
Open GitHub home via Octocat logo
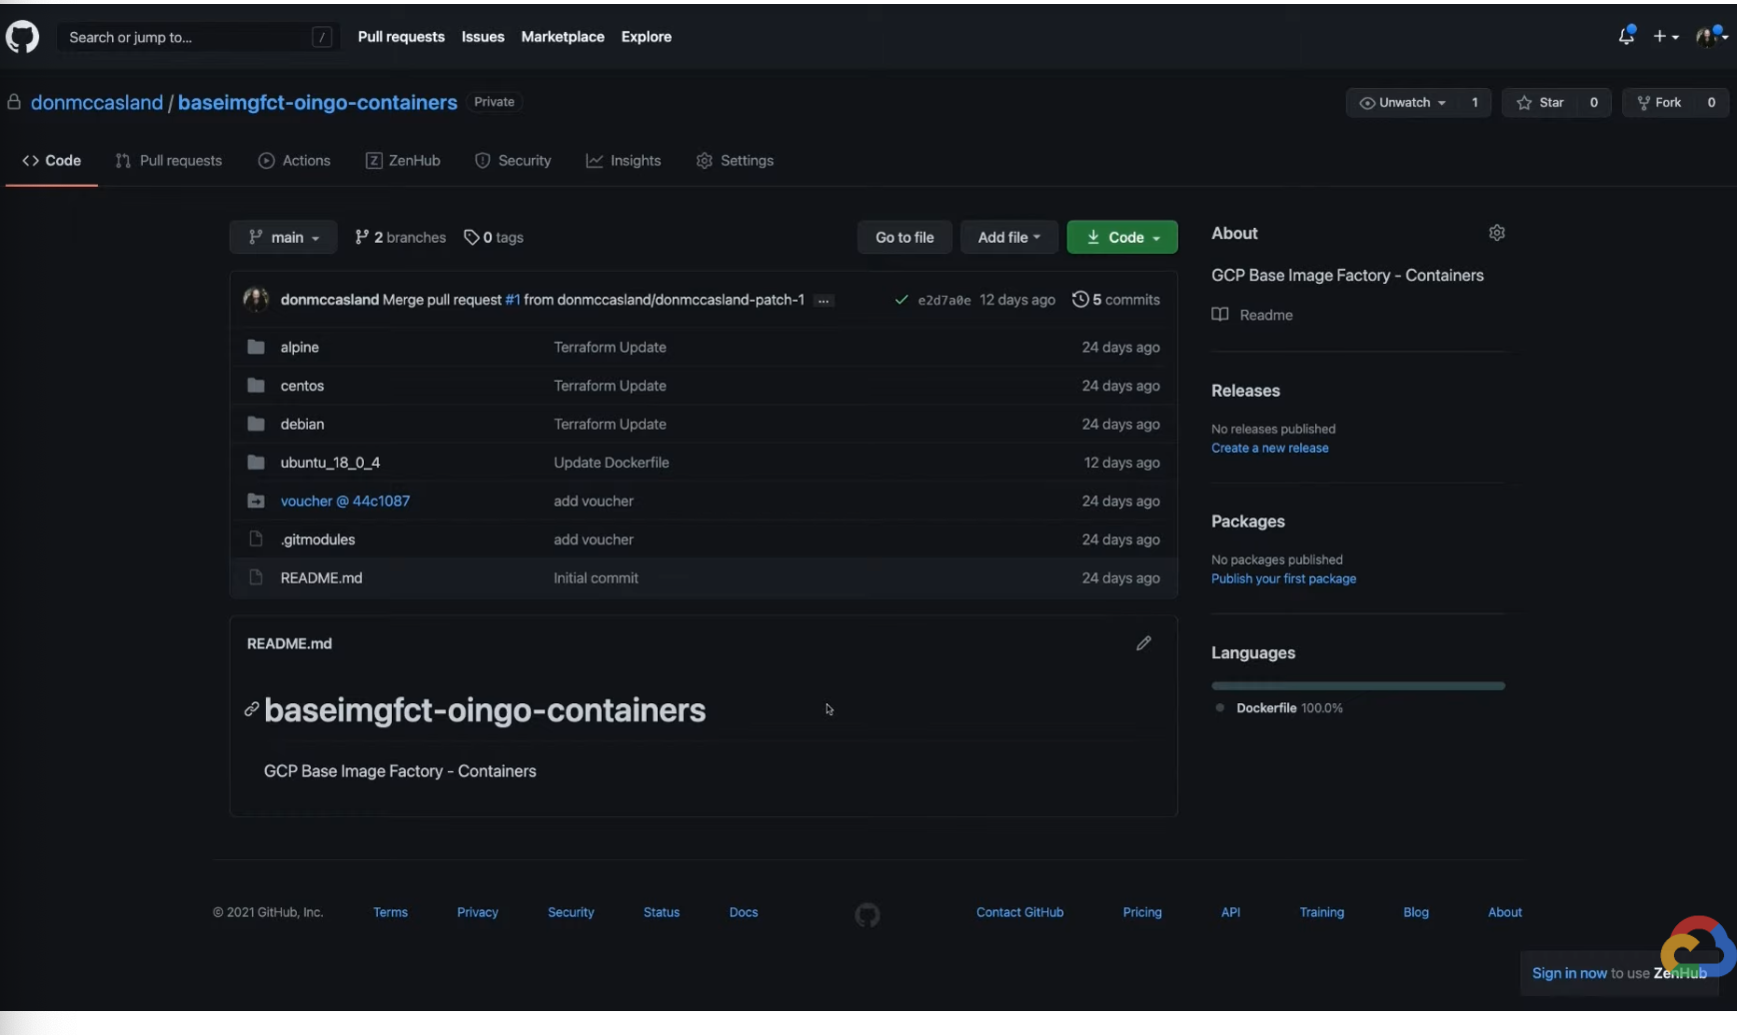tap(22, 37)
